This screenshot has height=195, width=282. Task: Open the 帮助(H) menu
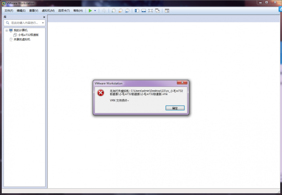pos(78,11)
